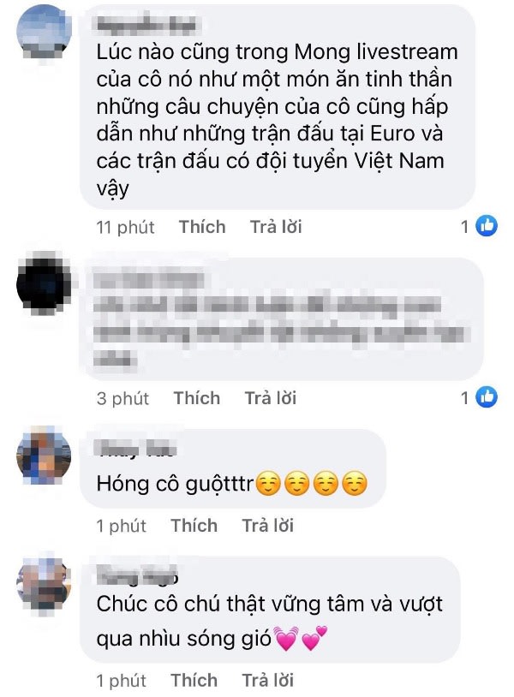
Task: Open the dark avatar of the second commenter
Action: pyautogui.click(x=44, y=283)
